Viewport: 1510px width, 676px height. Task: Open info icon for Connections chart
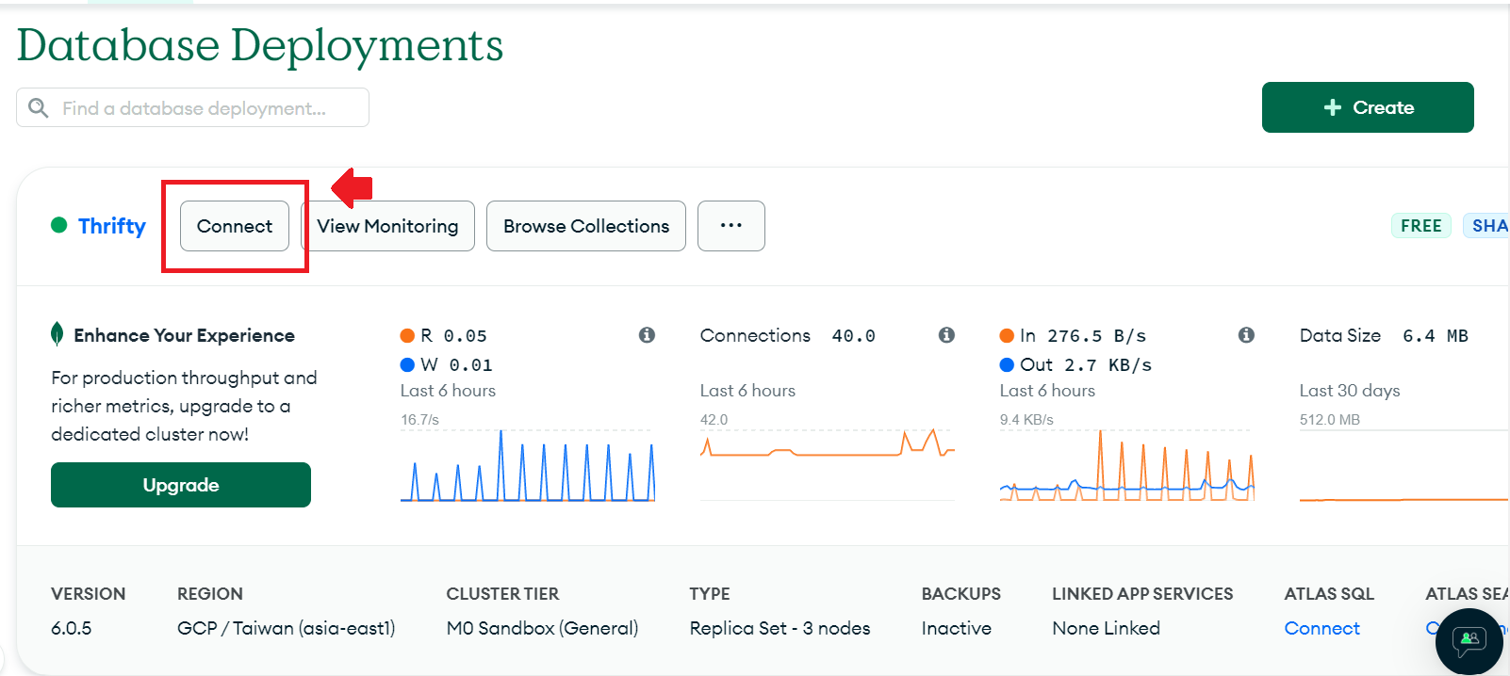946,335
